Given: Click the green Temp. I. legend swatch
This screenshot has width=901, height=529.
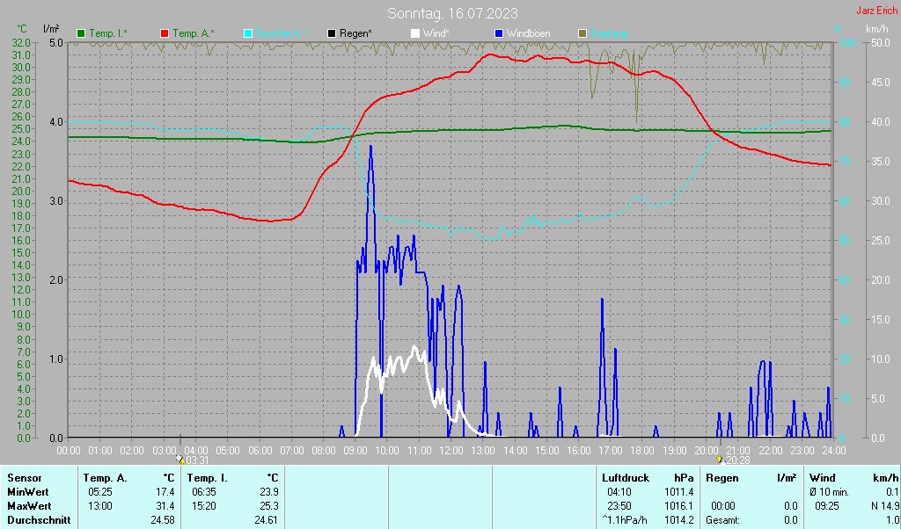Looking at the screenshot, I should 81,34.
